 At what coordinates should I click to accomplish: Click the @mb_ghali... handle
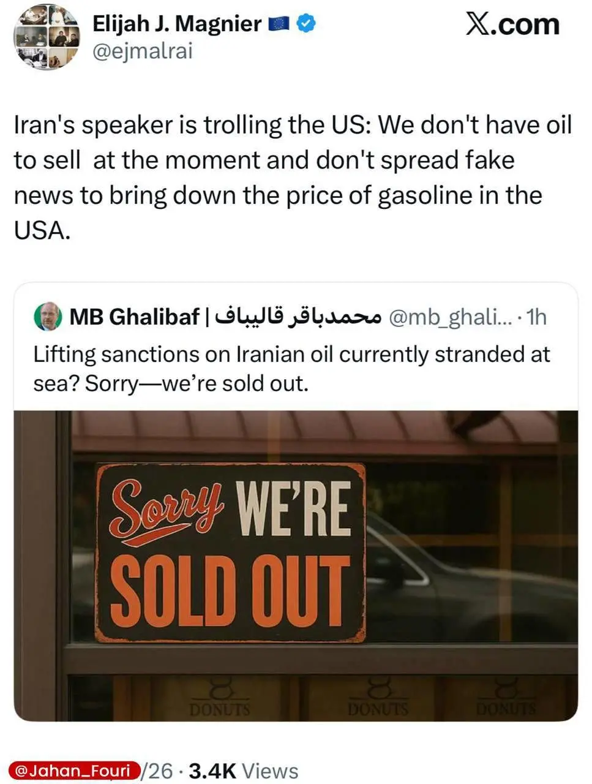451,317
